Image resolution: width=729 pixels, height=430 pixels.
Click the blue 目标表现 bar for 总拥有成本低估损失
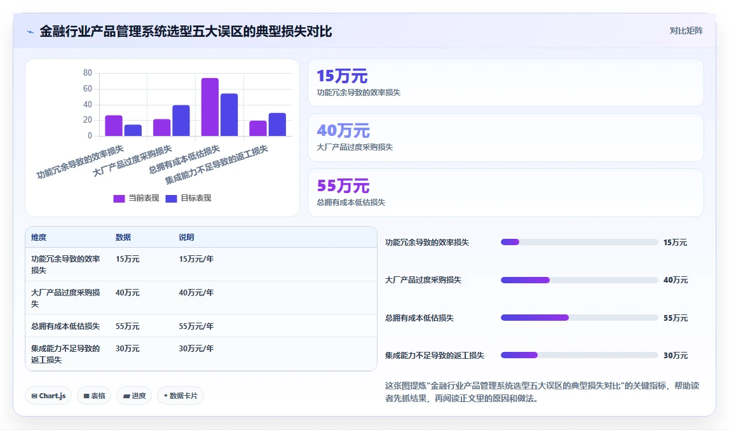[x=229, y=115]
